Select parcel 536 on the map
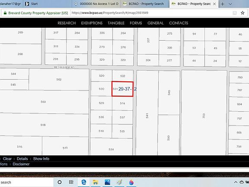 click(101, 117)
